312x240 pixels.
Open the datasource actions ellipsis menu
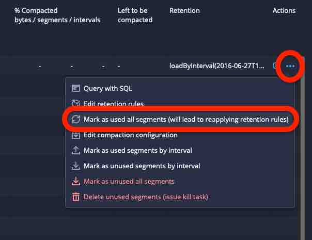[x=290, y=66]
